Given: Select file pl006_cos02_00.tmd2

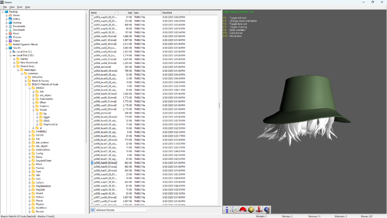Looking at the screenshot, I should (x=105, y=109).
